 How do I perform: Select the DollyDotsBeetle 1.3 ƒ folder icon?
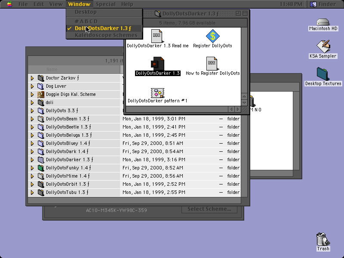(x=41, y=127)
